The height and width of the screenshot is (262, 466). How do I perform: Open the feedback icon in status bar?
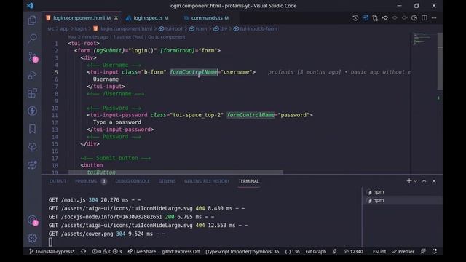(x=424, y=251)
